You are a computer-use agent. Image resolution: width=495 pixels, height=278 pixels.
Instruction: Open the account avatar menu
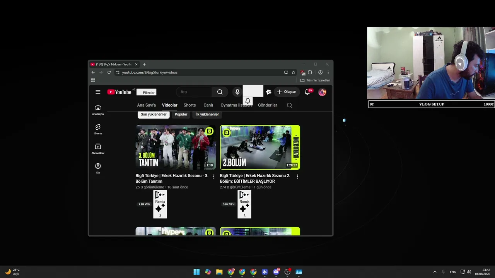coord(322,92)
